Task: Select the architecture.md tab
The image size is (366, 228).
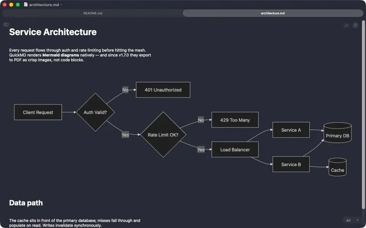Action: coord(273,13)
